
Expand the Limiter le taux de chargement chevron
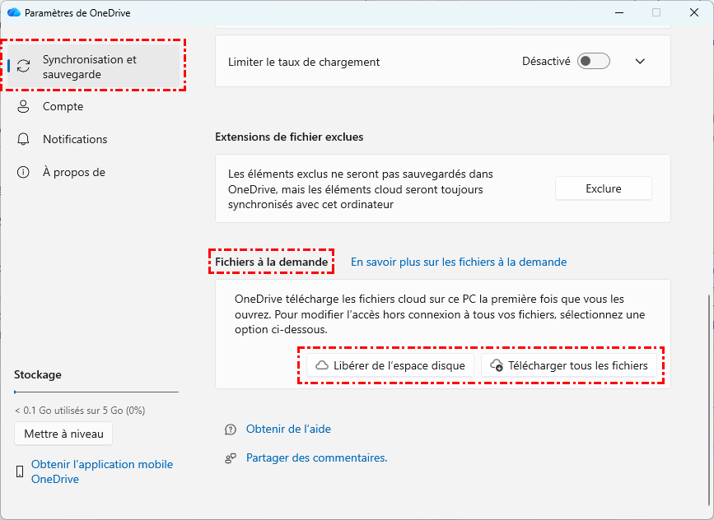pos(640,62)
